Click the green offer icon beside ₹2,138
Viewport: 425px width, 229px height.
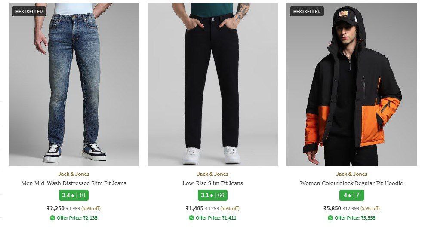coord(52,218)
